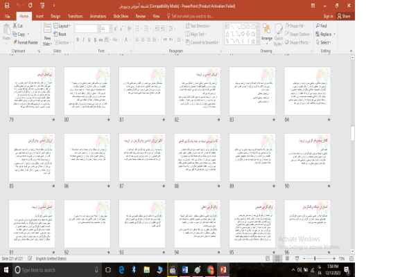Screen dimensions: 416x277
Task: Expand the Copy dropdown arrow
Action: click(28, 34)
